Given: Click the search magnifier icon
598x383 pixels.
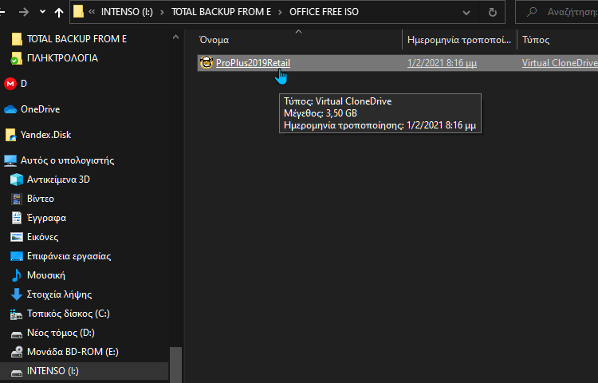Looking at the screenshot, I should (532, 12).
